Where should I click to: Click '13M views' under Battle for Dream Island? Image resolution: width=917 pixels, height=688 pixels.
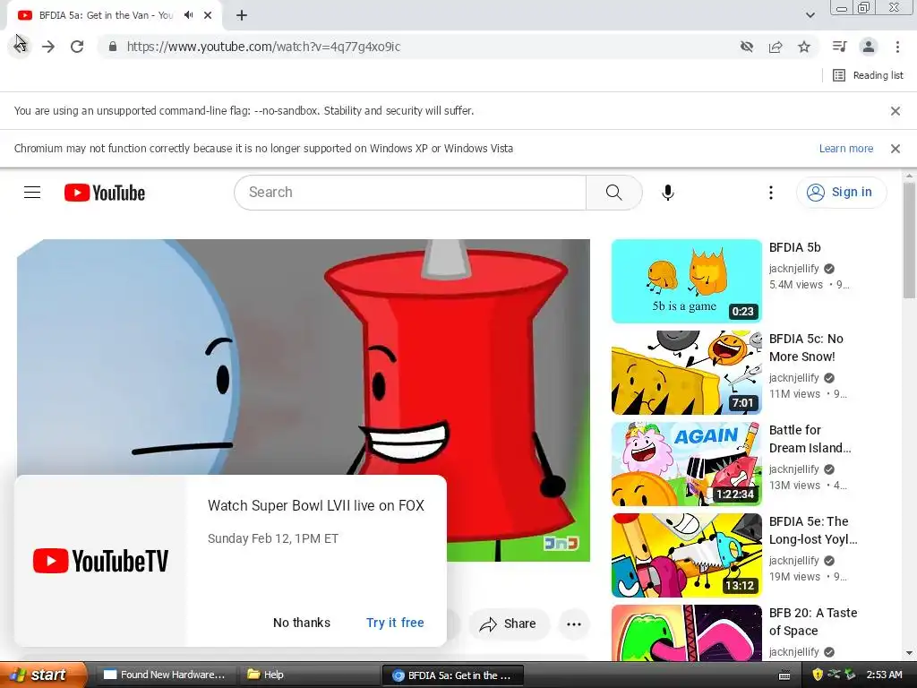pyautogui.click(x=794, y=486)
